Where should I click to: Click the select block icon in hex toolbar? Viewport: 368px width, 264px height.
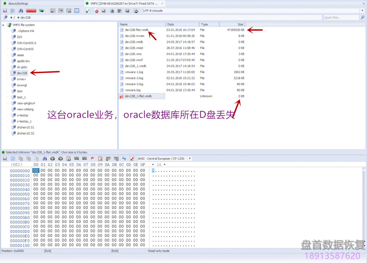pos(13,158)
